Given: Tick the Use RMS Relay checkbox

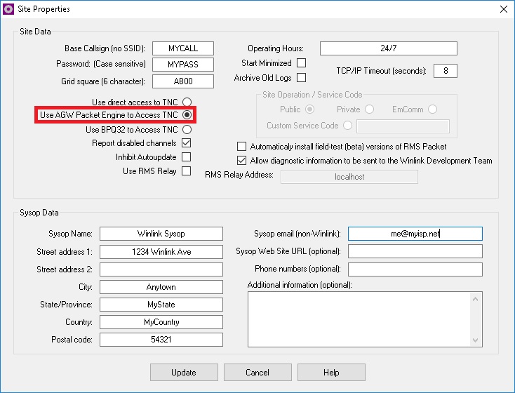Looking at the screenshot, I should (x=187, y=171).
